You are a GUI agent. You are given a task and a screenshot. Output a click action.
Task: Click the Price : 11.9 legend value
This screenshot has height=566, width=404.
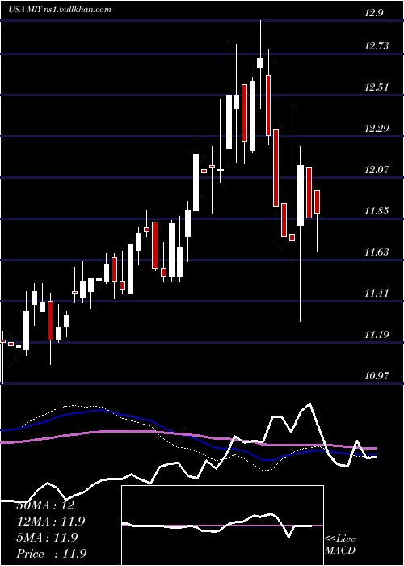(x=51, y=554)
